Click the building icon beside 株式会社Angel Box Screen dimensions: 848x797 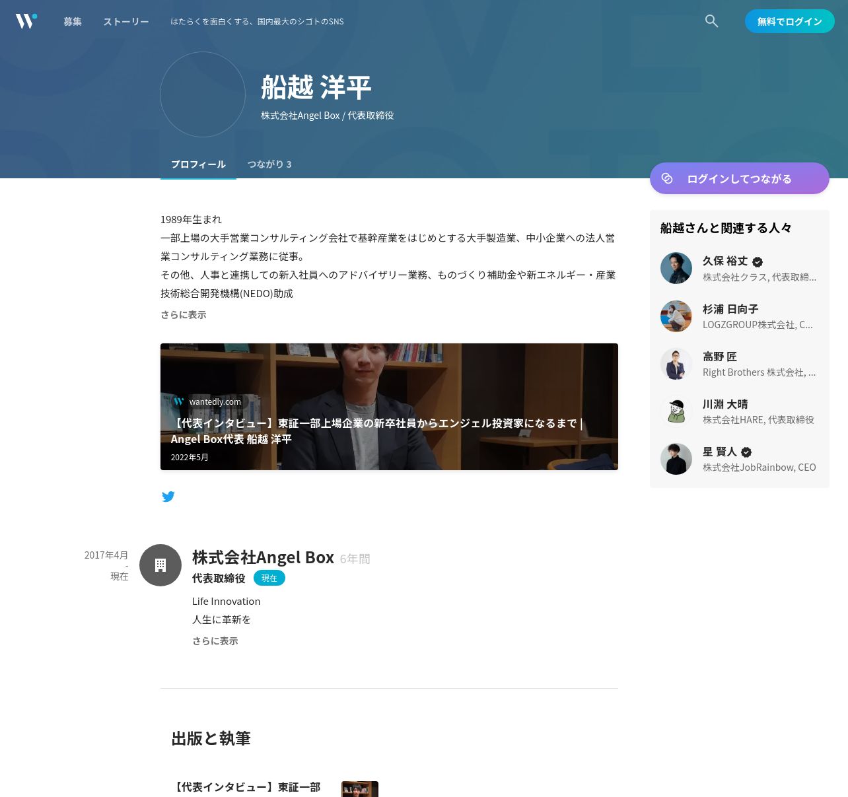click(160, 565)
